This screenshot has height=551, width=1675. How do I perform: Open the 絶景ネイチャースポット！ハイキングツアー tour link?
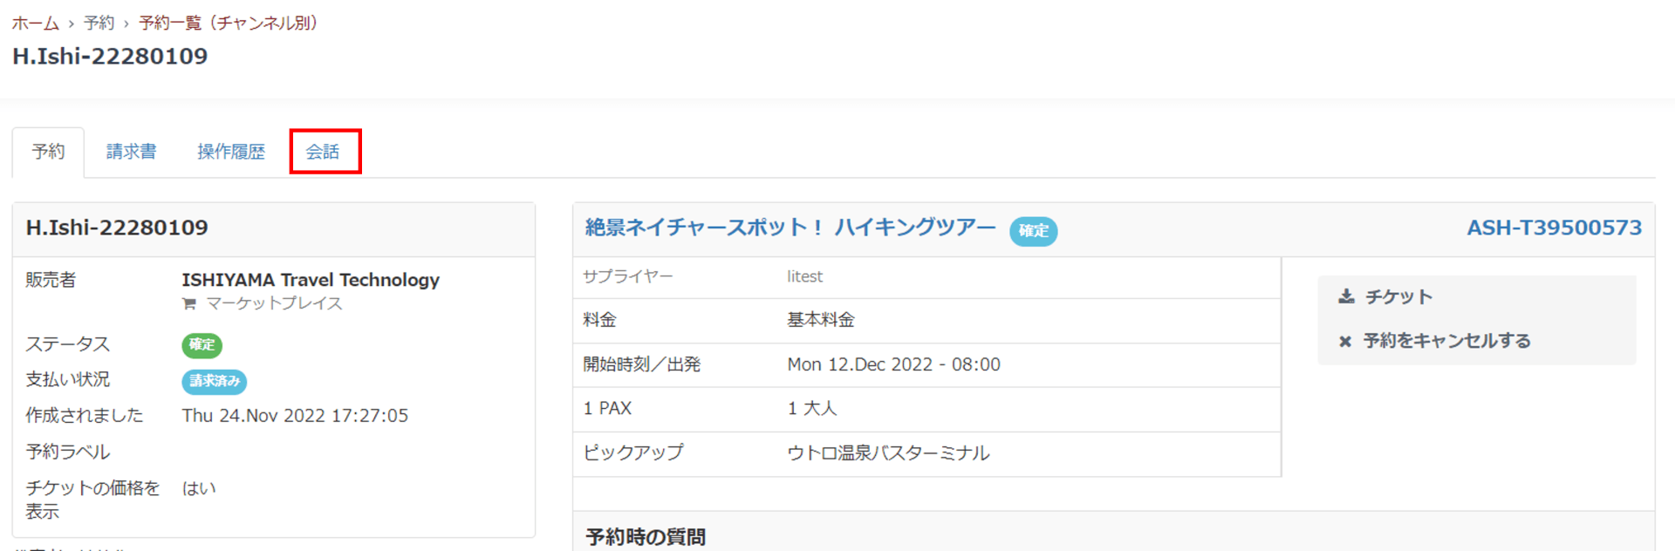(x=790, y=228)
